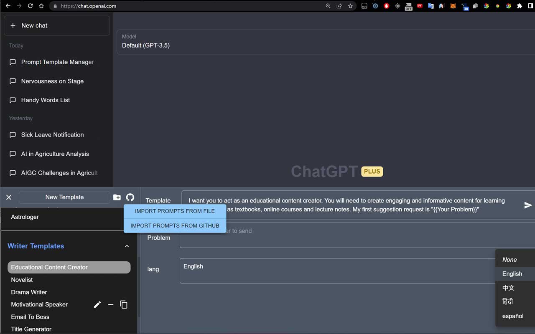Click the New Template name field
This screenshot has height=334, width=535.
click(64, 197)
